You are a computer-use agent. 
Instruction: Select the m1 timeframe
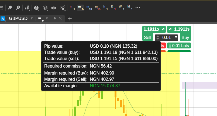72,8
